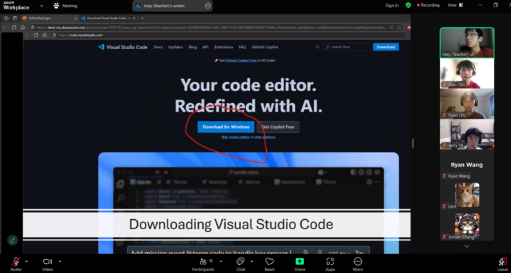
Task: Bookmark the page with the star icon
Action: [x=399, y=27]
